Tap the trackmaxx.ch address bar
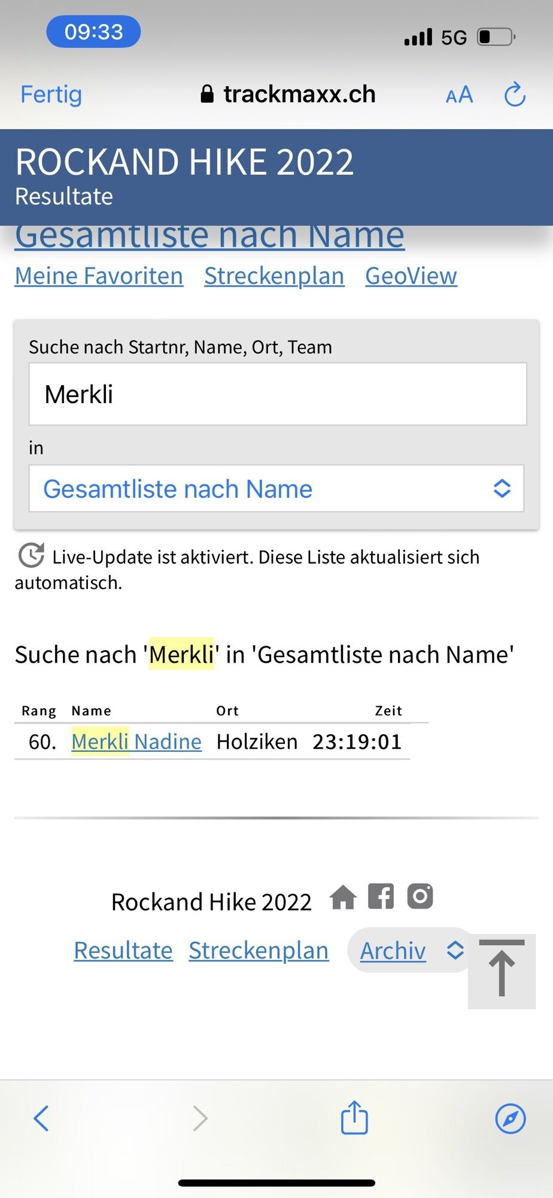 288,95
